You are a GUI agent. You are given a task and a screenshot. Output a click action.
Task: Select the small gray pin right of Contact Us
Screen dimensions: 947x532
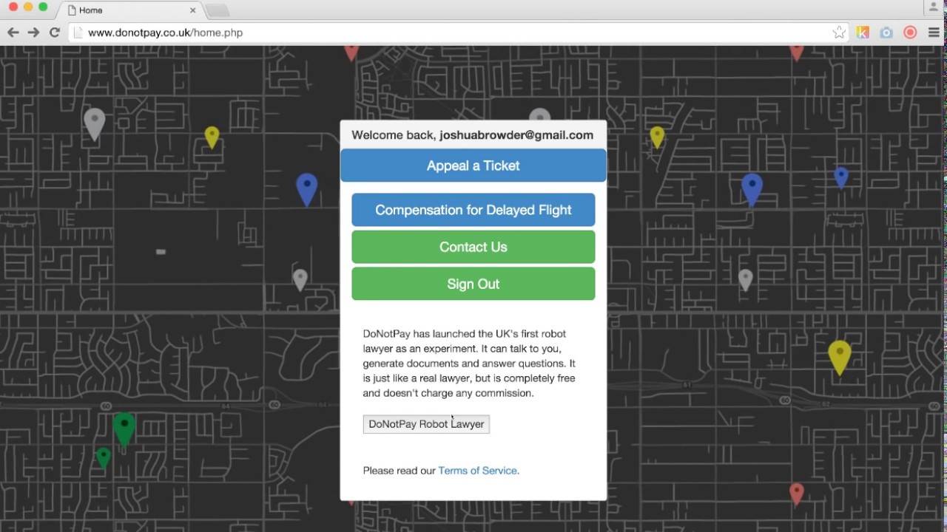pyautogui.click(x=746, y=279)
